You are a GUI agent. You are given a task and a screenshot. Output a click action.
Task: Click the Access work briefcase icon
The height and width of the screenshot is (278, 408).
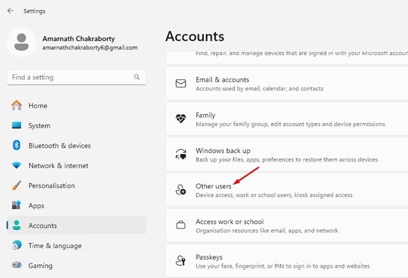[181, 225]
